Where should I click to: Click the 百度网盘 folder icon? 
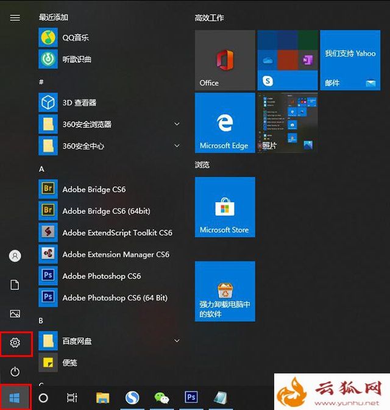coord(48,341)
